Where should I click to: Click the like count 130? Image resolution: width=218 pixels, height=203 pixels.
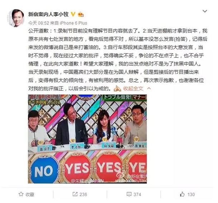tap(191, 194)
